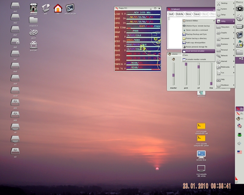Select Xconsole monitor console menu item

tap(198, 59)
